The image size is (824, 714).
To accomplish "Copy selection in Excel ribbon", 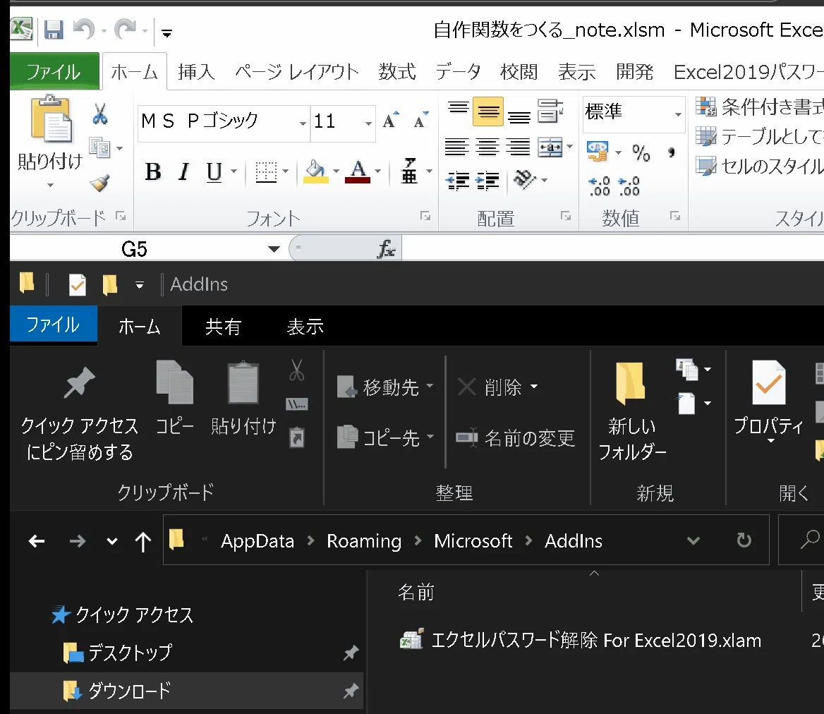I will 100,147.
